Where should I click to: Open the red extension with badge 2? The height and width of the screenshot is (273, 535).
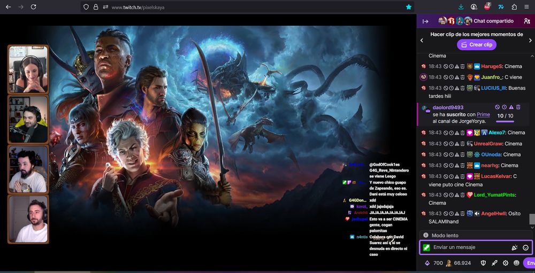pyautogui.click(x=487, y=6)
